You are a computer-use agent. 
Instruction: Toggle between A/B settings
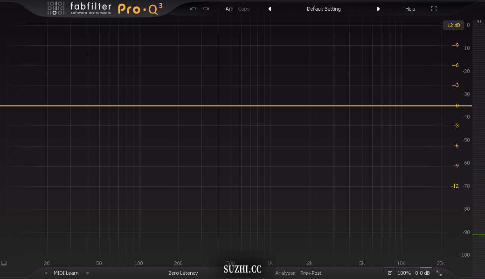coord(229,8)
